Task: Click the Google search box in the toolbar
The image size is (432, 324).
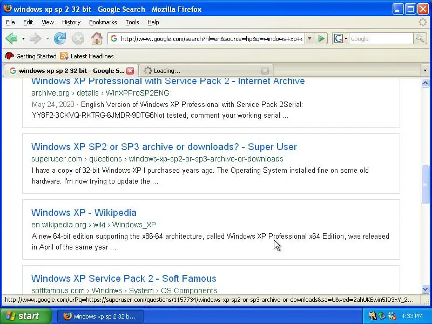Action: coord(381,39)
